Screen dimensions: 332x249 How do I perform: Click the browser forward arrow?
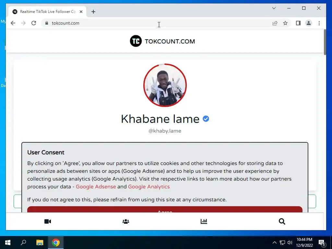click(x=23, y=23)
